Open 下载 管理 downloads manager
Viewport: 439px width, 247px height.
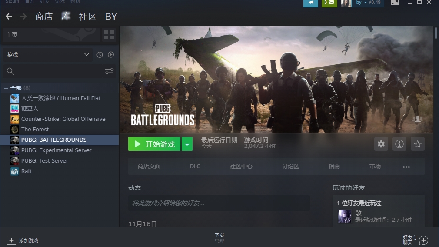point(219,238)
